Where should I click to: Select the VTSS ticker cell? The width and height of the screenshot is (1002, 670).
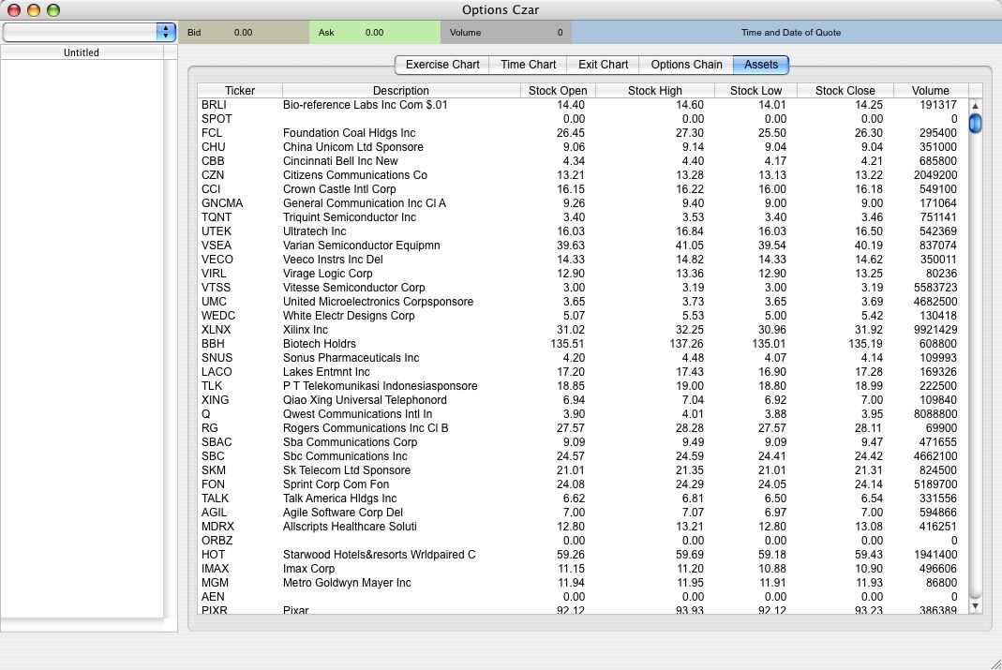(216, 288)
